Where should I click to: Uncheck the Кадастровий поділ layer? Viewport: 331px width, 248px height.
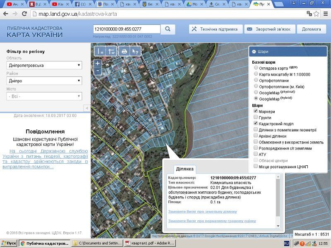pyautogui.click(x=256, y=124)
